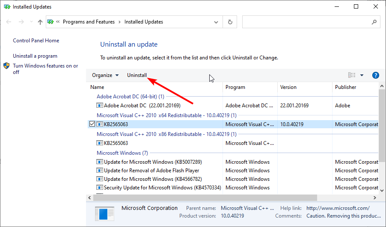Screen dimensions: 386x227
Task: Click the horizontal scrollbar left arrow
Action: click(89, 198)
